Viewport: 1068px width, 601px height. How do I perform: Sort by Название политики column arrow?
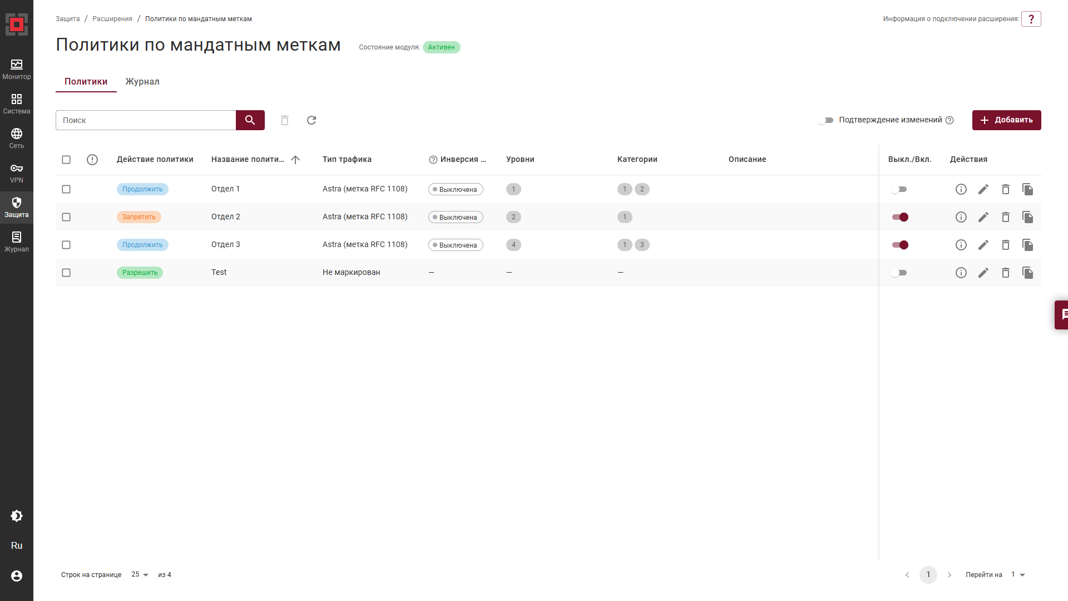295,160
